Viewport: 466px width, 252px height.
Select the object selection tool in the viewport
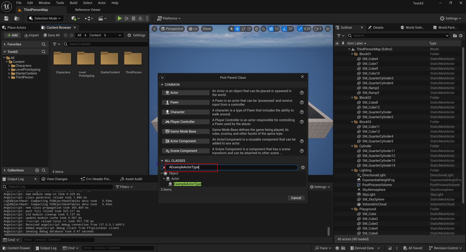(231, 29)
